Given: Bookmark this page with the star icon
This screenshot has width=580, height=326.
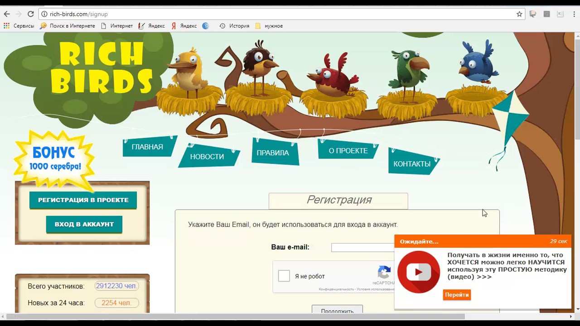Looking at the screenshot, I should tap(519, 14).
